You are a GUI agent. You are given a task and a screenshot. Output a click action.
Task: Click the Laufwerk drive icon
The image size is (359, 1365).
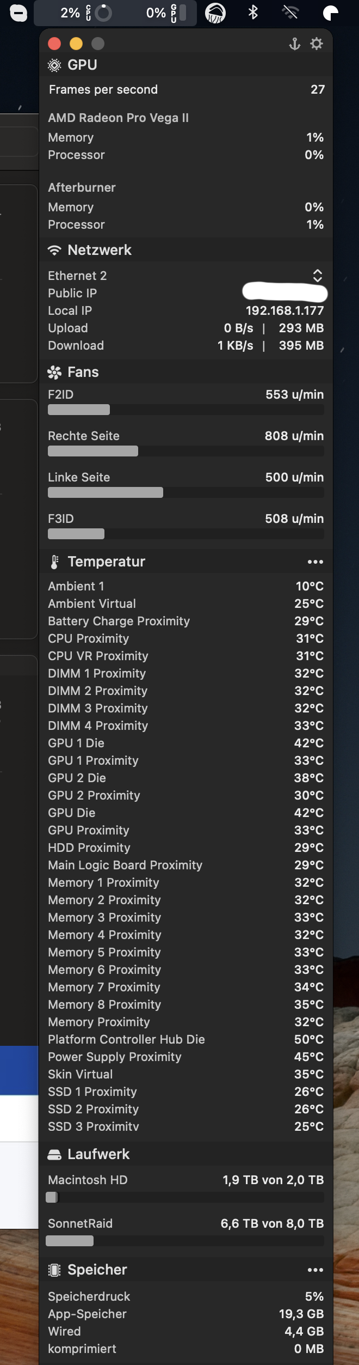[x=54, y=1154]
